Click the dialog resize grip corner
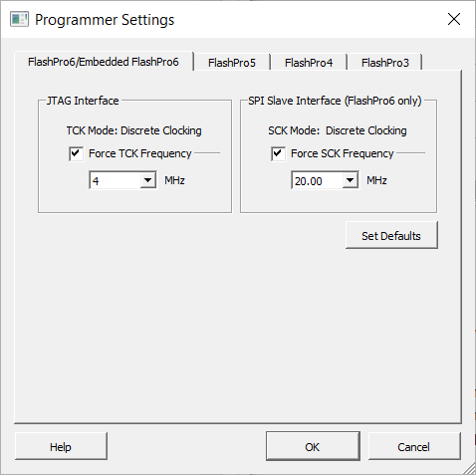 (470, 469)
